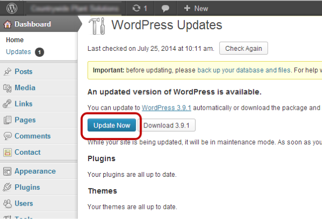
Task: Click the Download 3.9.1 button
Action: [x=166, y=125]
